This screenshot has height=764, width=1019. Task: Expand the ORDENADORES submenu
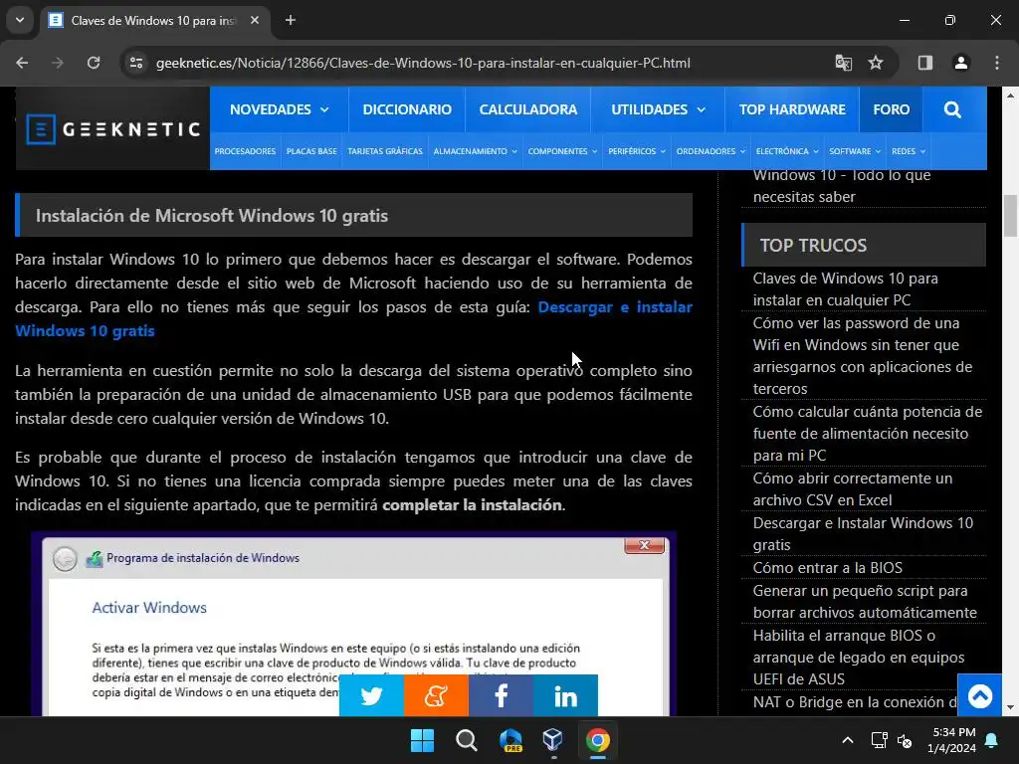point(711,151)
